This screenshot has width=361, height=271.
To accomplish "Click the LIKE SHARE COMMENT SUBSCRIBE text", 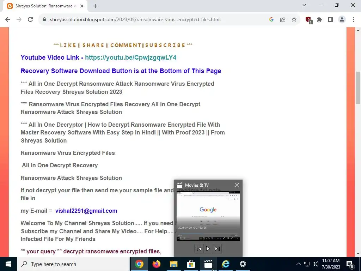I will (x=123, y=45).
